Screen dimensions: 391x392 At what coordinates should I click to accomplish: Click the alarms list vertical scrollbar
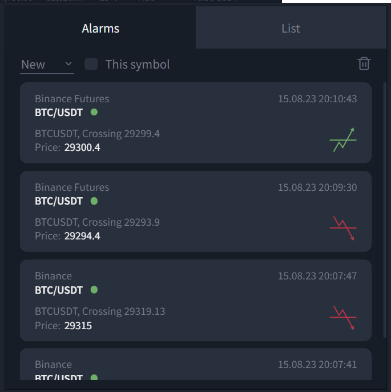coord(385,210)
